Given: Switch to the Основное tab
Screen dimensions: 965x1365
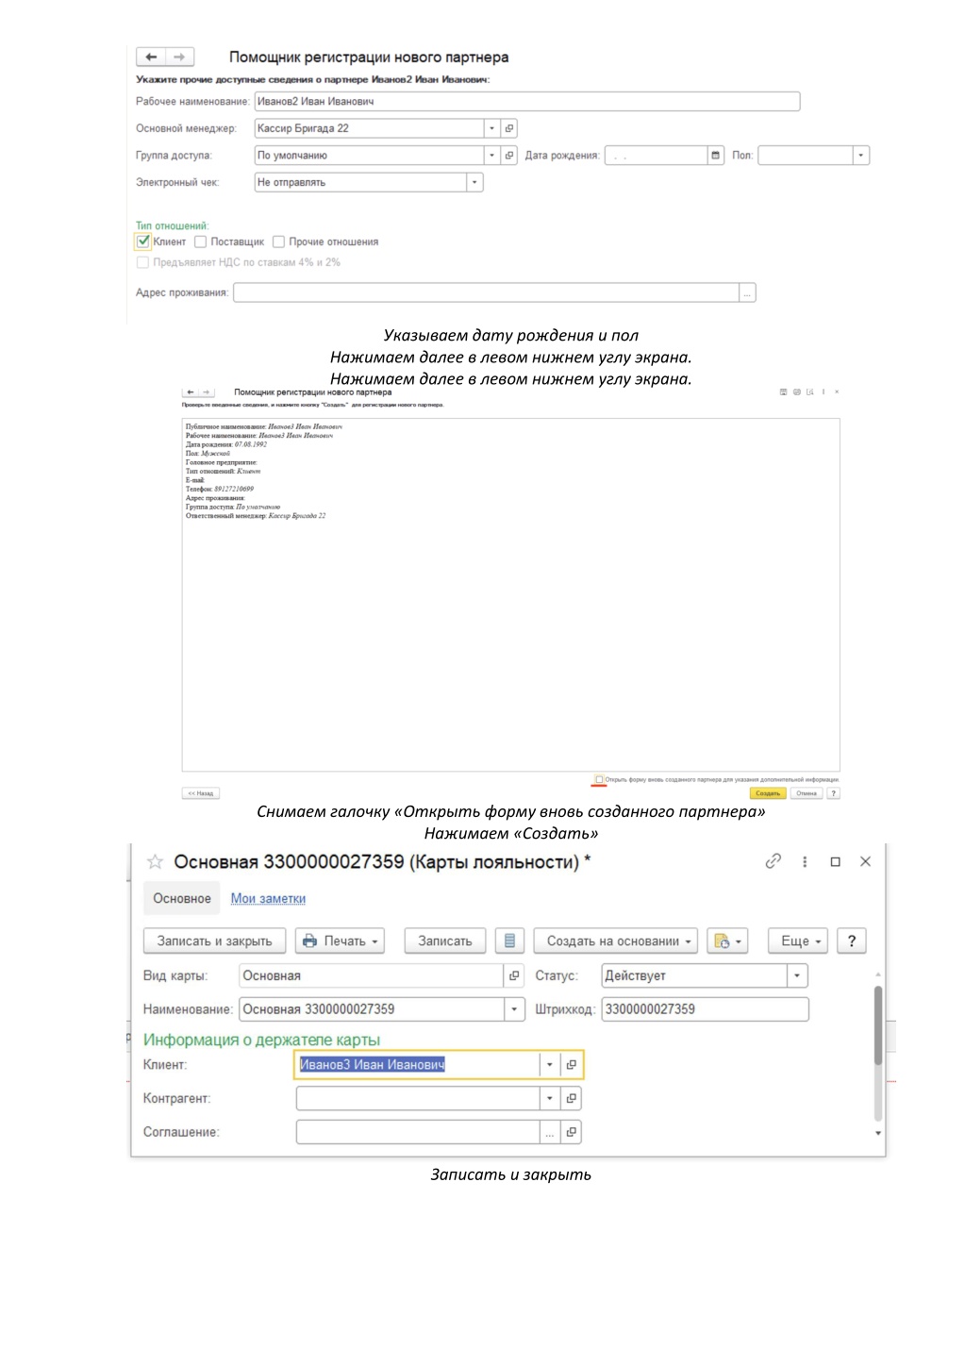Looking at the screenshot, I should click(182, 898).
